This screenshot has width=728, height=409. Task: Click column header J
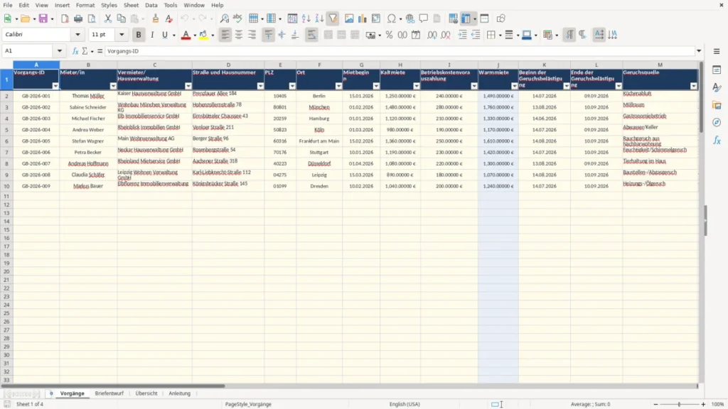coord(498,65)
